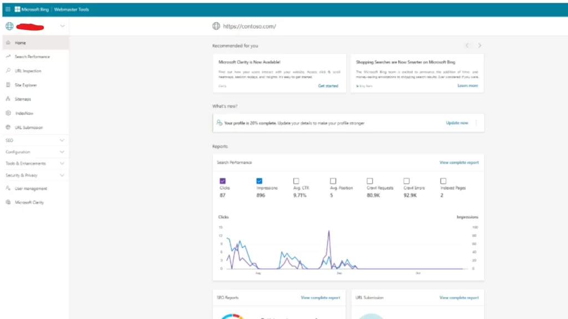Image resolution: width=568 pixels, height=319 pixels.
Task: Open Search Performance menu item
Action: (35, 57)
